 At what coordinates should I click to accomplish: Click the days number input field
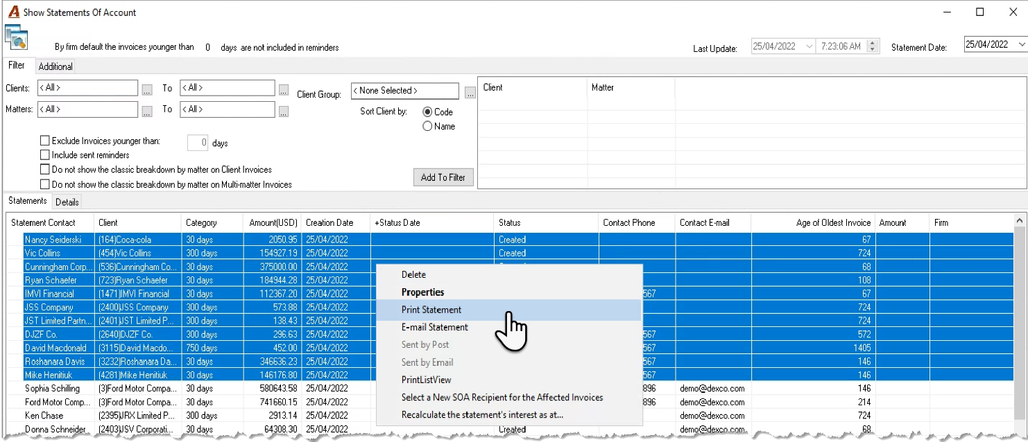[x=198, y=143]
